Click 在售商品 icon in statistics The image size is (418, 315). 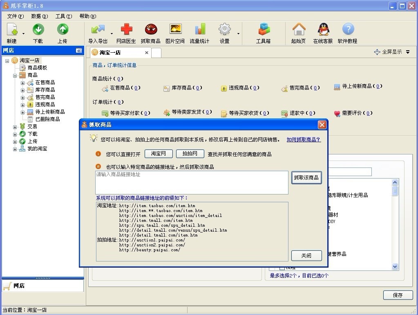105,88
